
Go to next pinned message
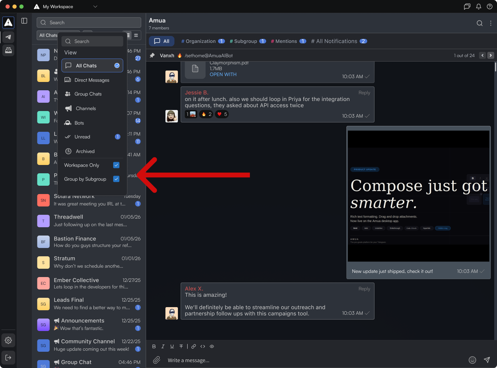tap(491, 55)
